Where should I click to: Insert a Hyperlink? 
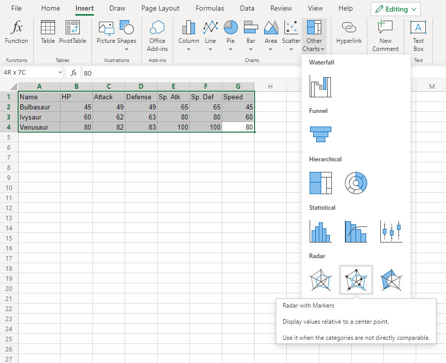point(349,33)
